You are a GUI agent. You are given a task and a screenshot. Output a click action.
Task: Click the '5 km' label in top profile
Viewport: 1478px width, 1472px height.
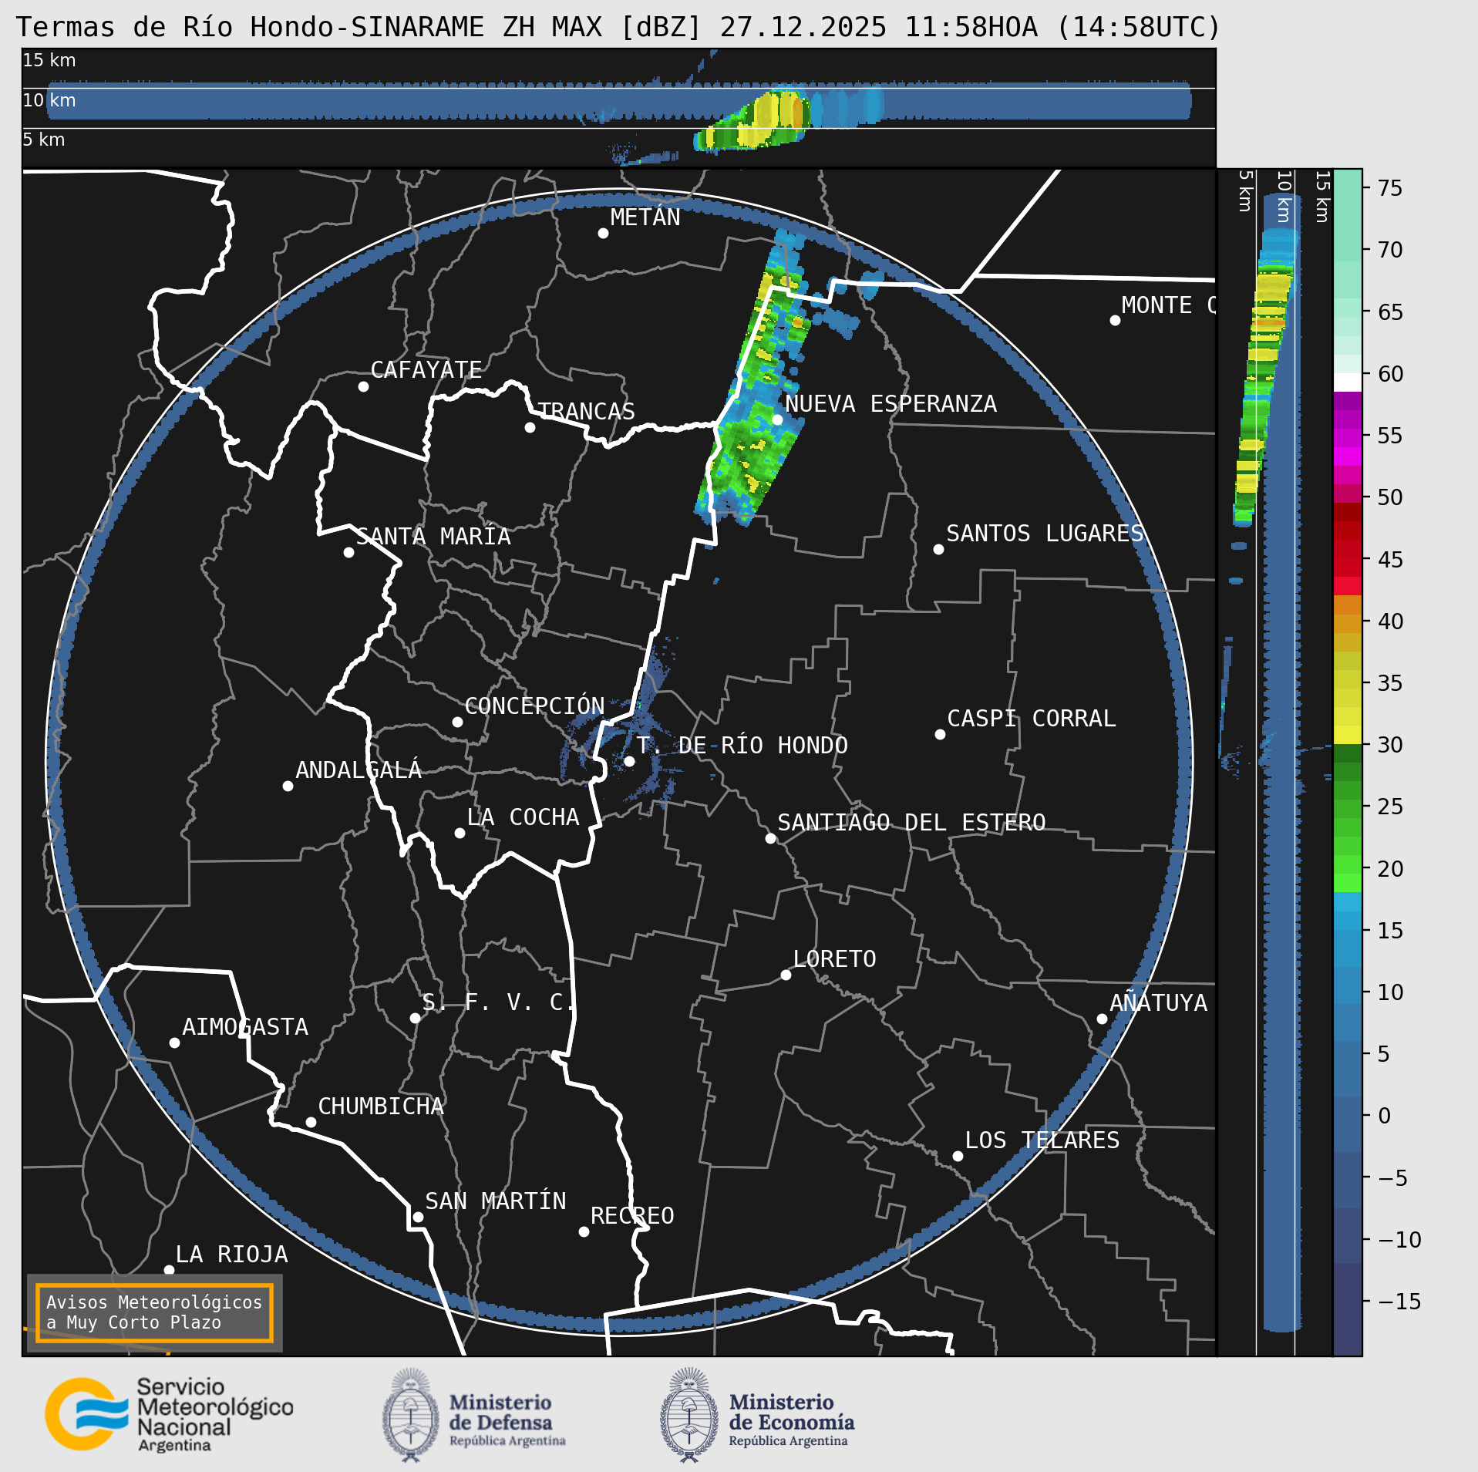(44, 140)
